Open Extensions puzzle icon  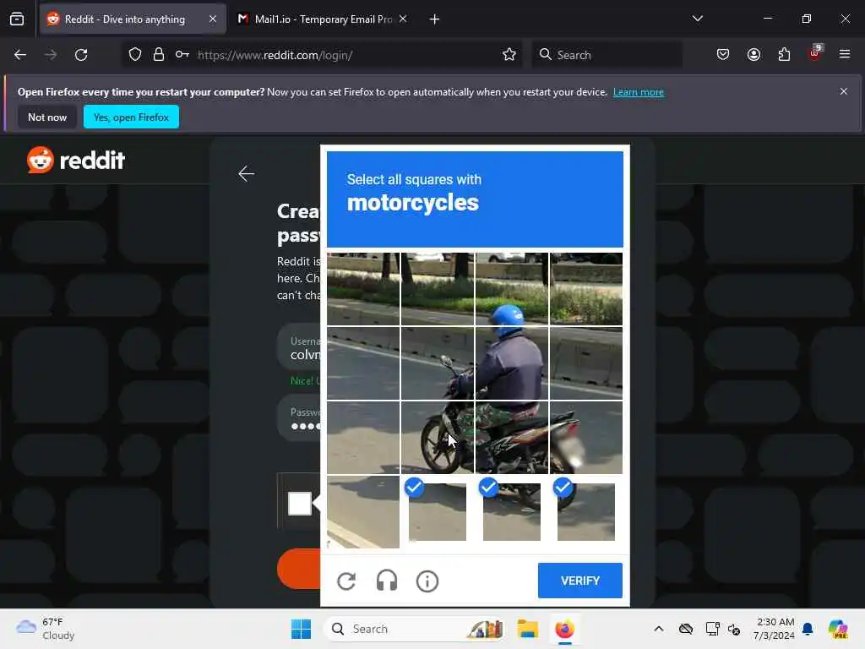coord(784,55)
